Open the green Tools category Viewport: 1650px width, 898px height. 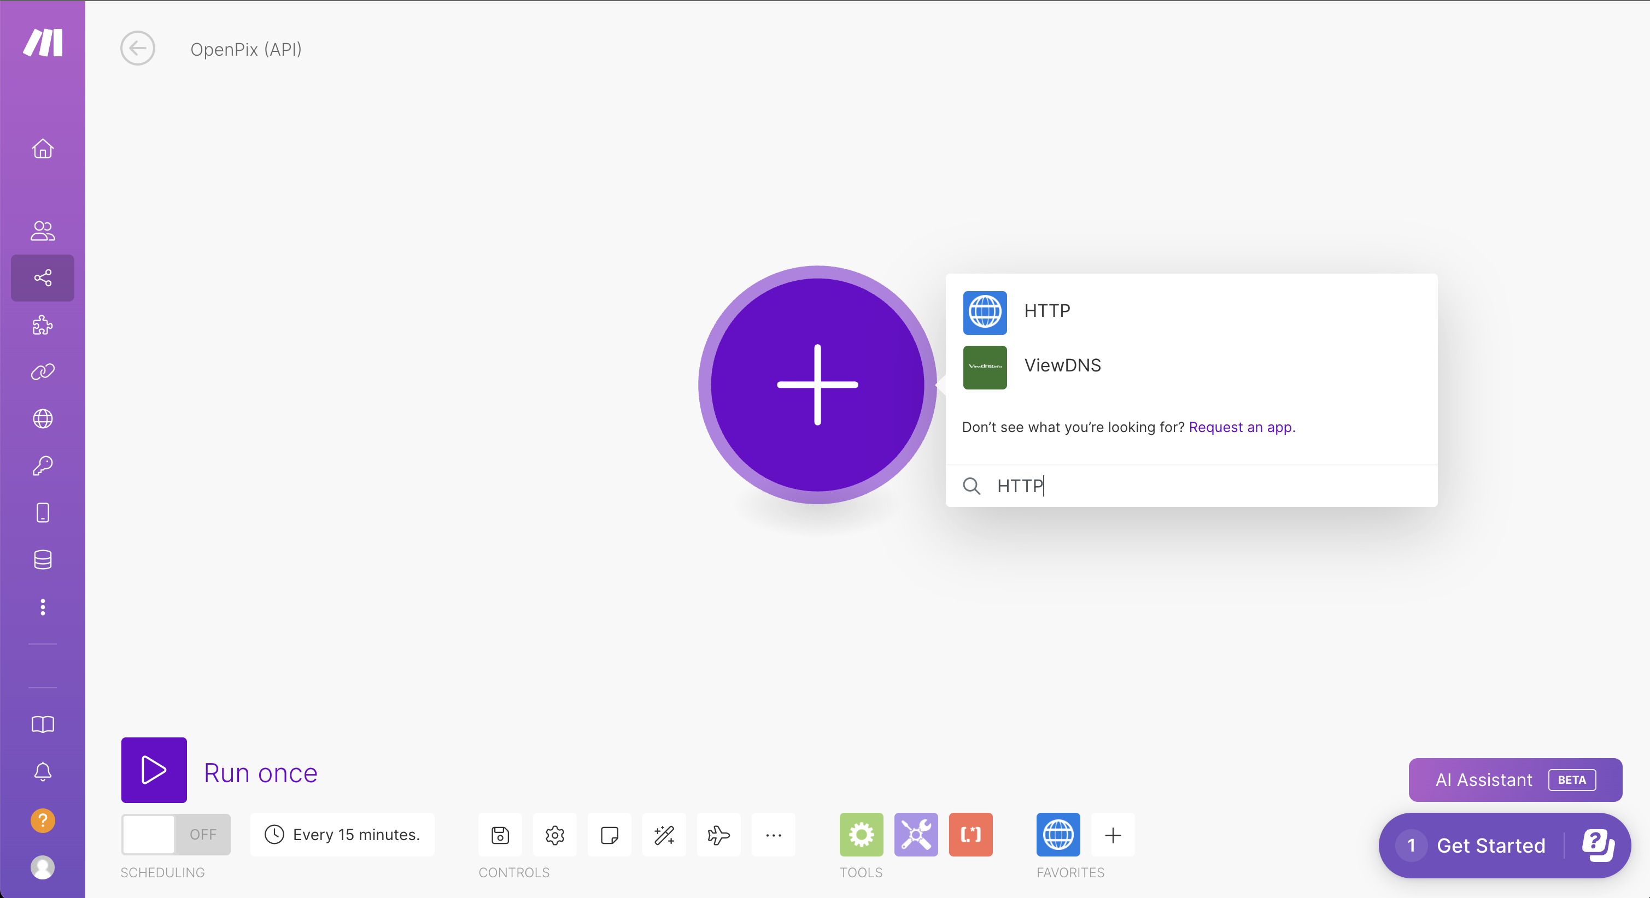[x=861, y=835]
